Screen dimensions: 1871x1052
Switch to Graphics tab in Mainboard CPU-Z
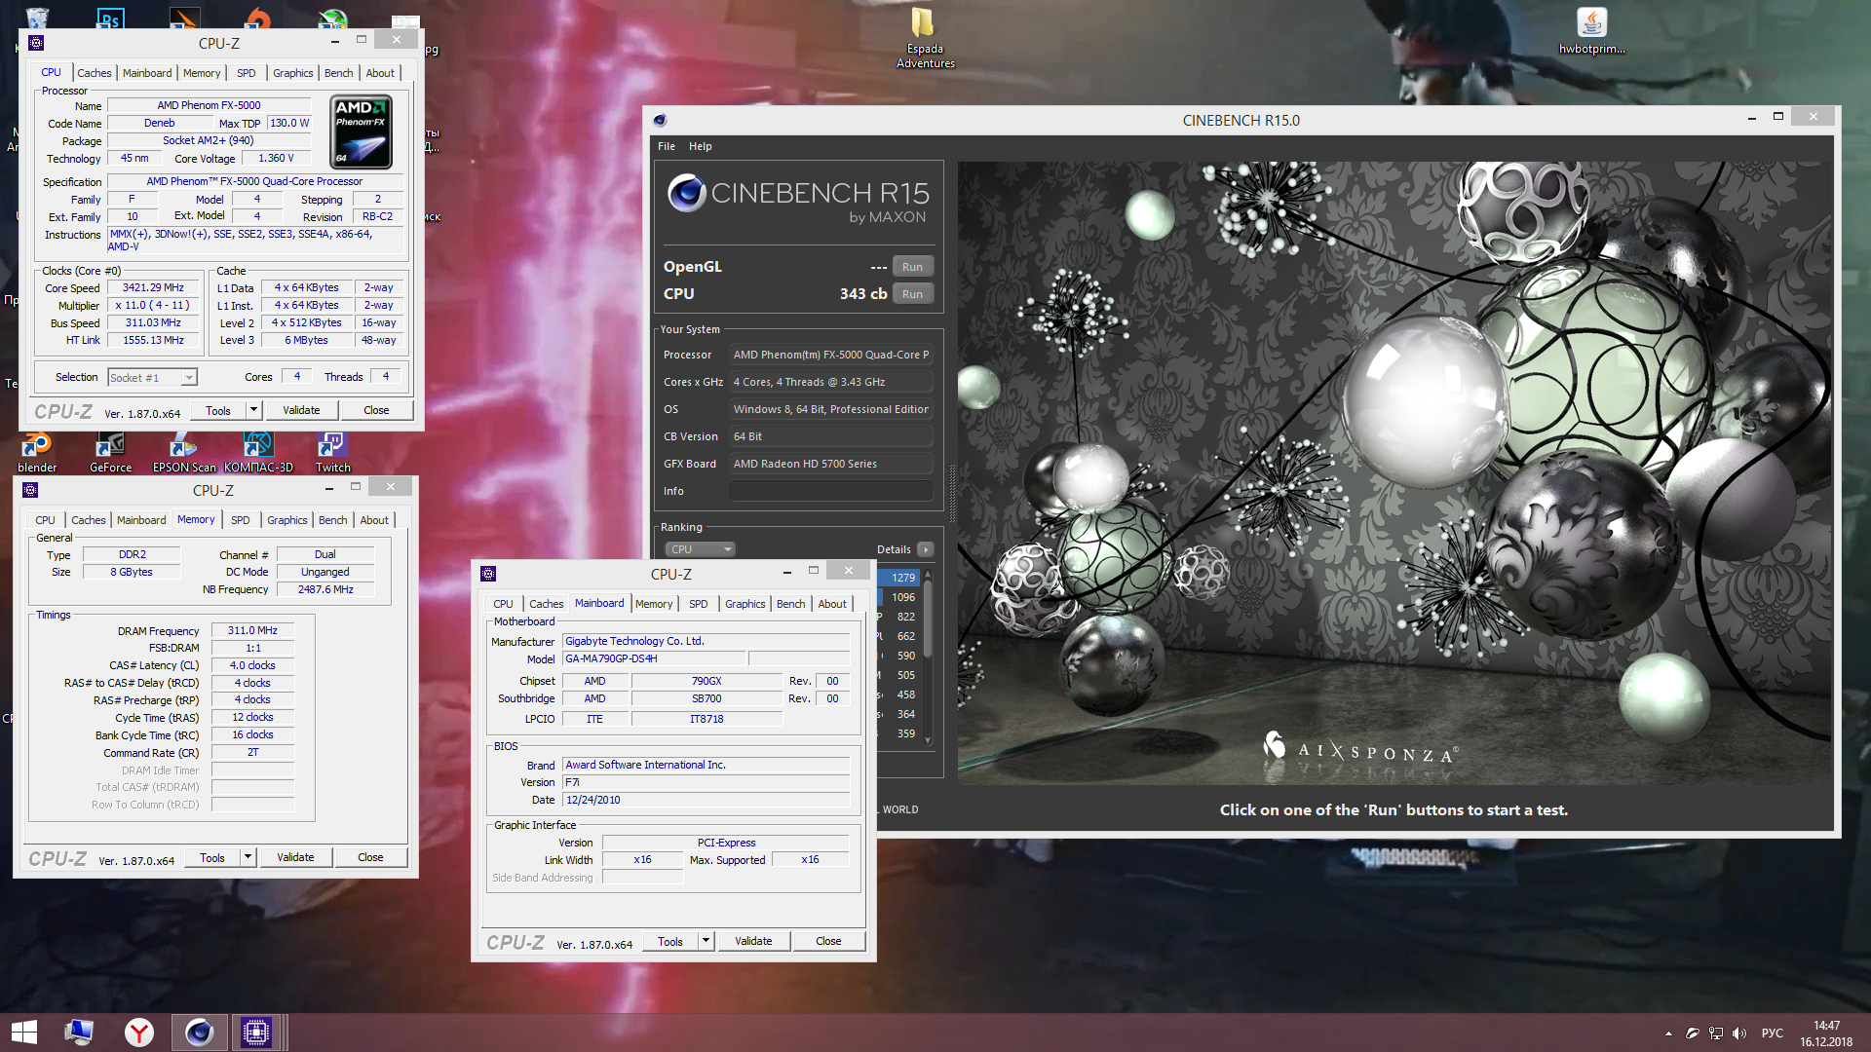745,604
